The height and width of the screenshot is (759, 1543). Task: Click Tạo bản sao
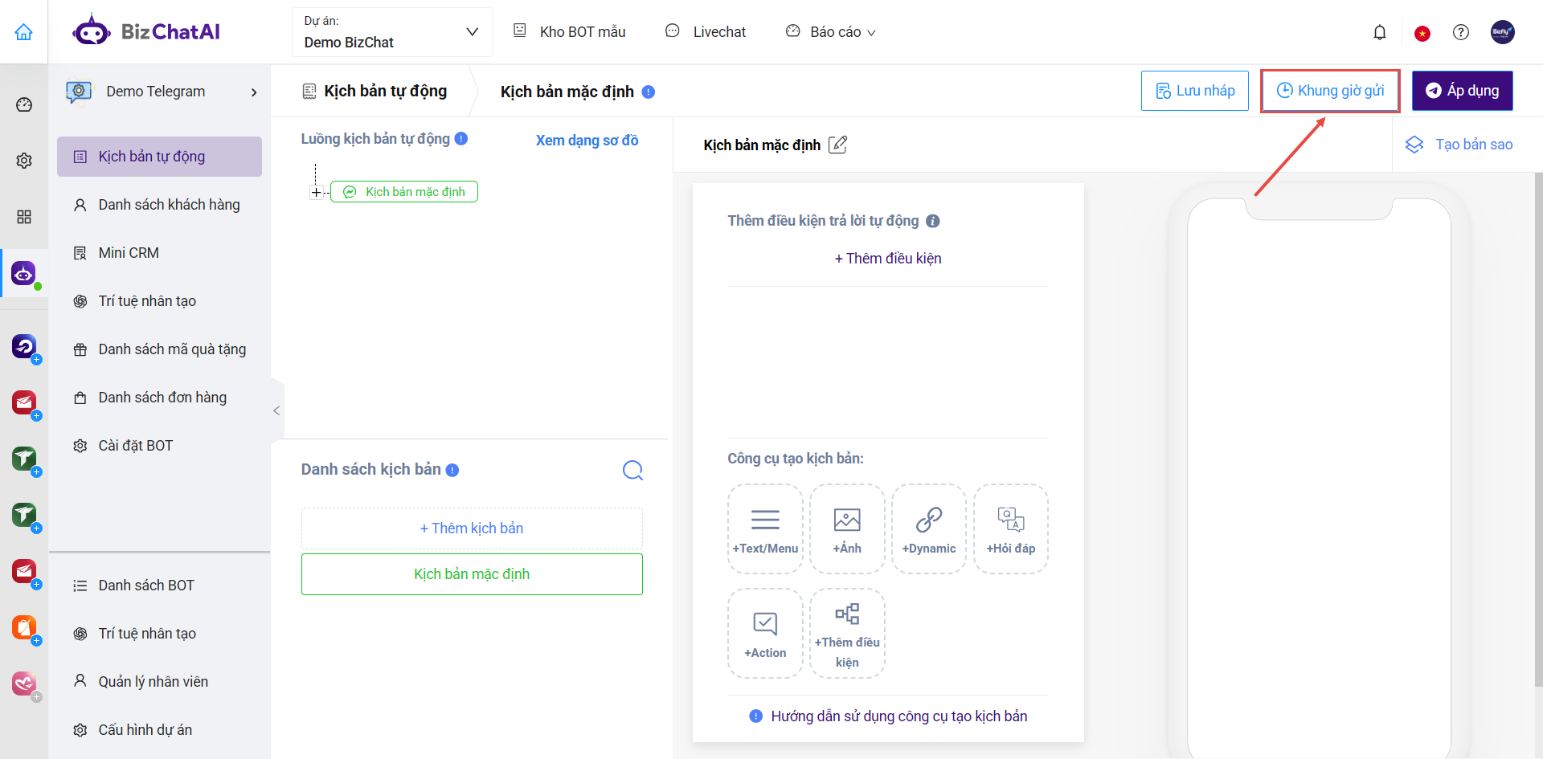pos(1459,145)
